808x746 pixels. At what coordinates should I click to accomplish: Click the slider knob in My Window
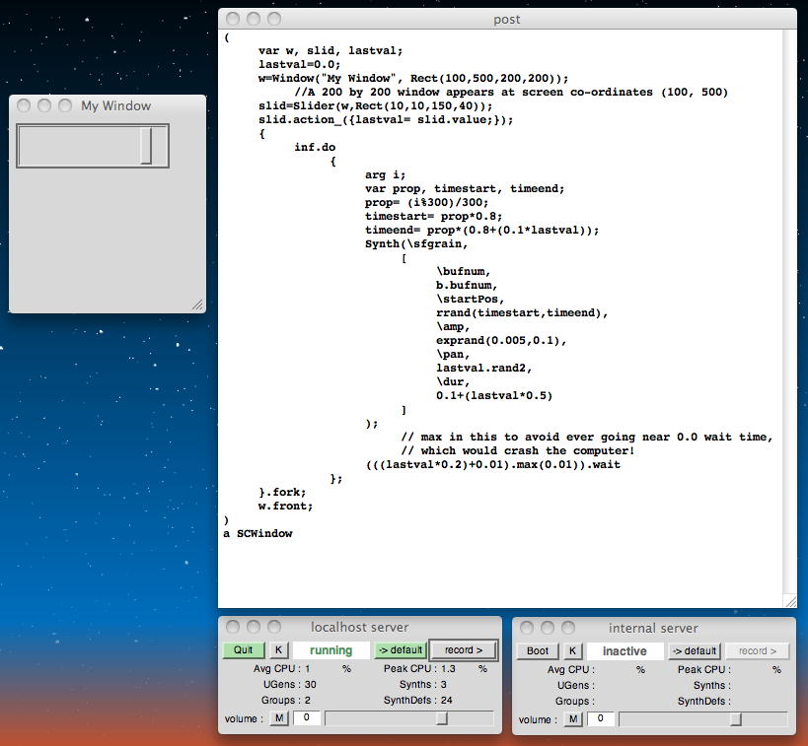click(x=146, y=146)
